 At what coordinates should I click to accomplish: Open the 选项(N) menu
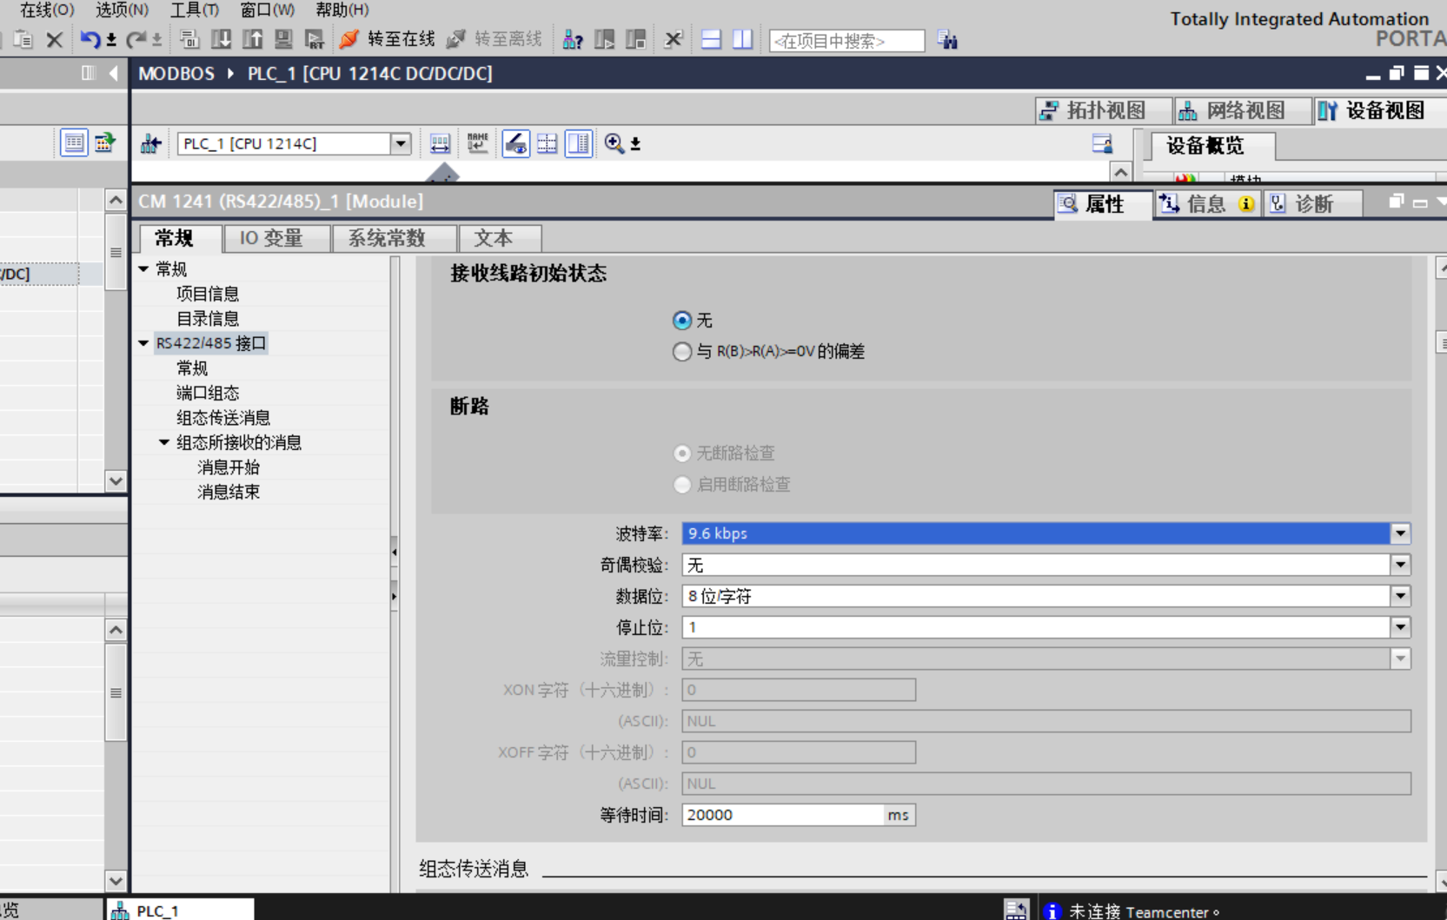122,10
